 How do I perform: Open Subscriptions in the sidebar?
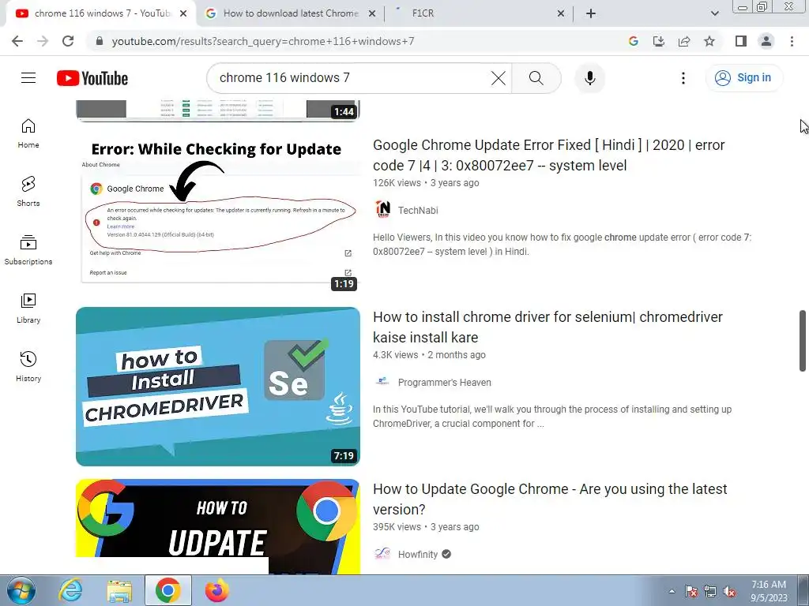(x=28, y=250)
